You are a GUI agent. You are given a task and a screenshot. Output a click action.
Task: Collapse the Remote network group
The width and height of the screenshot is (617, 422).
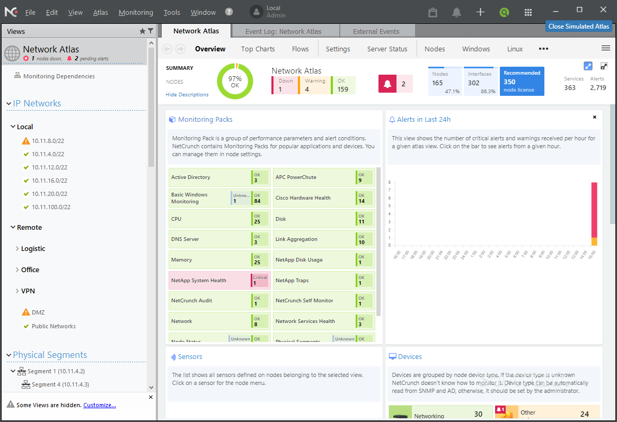point(13,227)
